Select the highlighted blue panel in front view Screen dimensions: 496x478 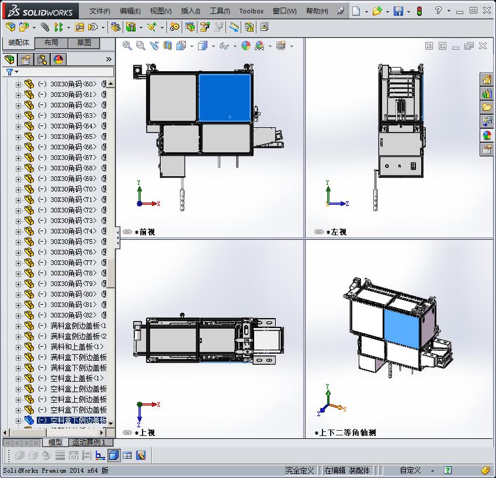[x=224, y=97]
